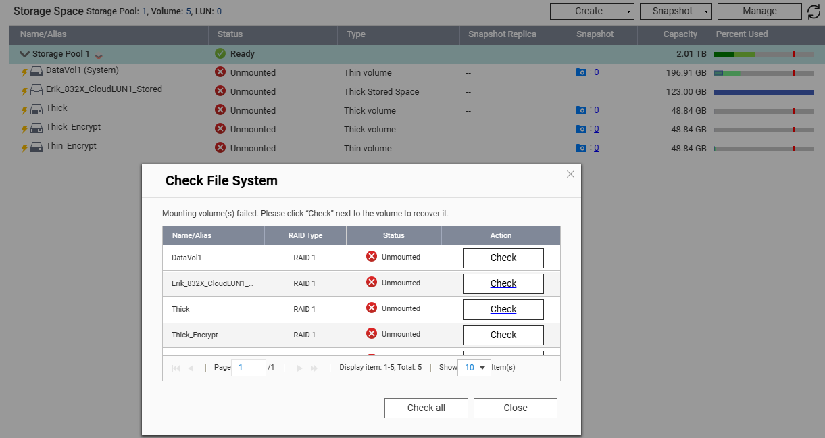Open snapshot count link for DataVol1
The height and width of the screenshot is (438, 825).
click(597, 72)
